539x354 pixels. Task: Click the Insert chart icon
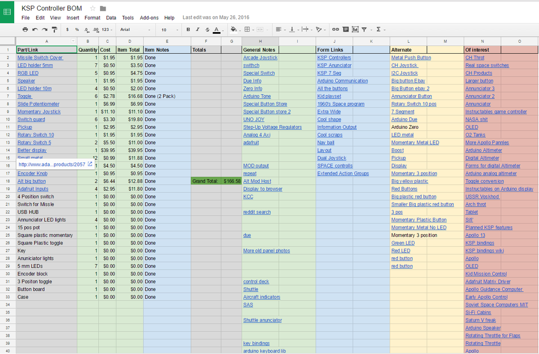click(355, 29)
